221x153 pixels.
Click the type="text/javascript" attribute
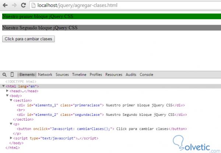click(x=53, y=138)
